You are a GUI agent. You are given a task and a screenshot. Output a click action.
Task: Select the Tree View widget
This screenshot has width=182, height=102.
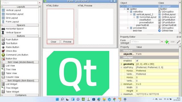11,69
